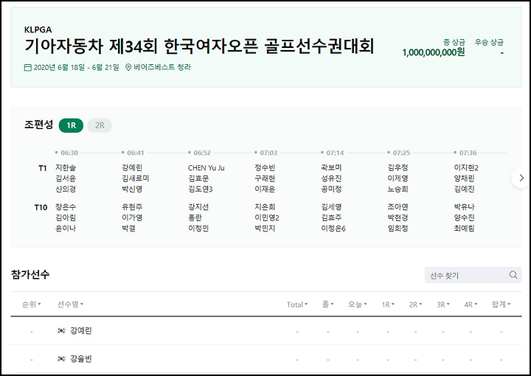Viewport: 531px width, 376px height.
Task: Click player 임희정
Action: click(x=398, y=228)
